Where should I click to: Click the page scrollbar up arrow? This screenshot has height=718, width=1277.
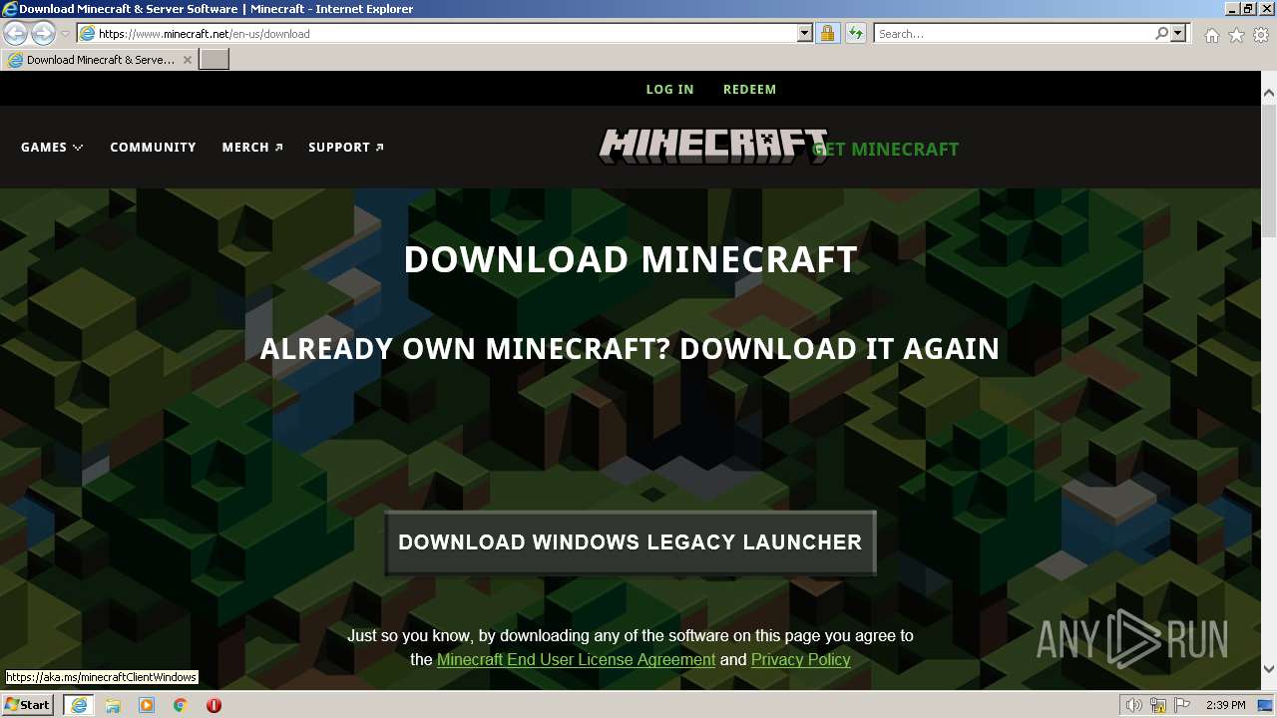[x=1268, y=94]
